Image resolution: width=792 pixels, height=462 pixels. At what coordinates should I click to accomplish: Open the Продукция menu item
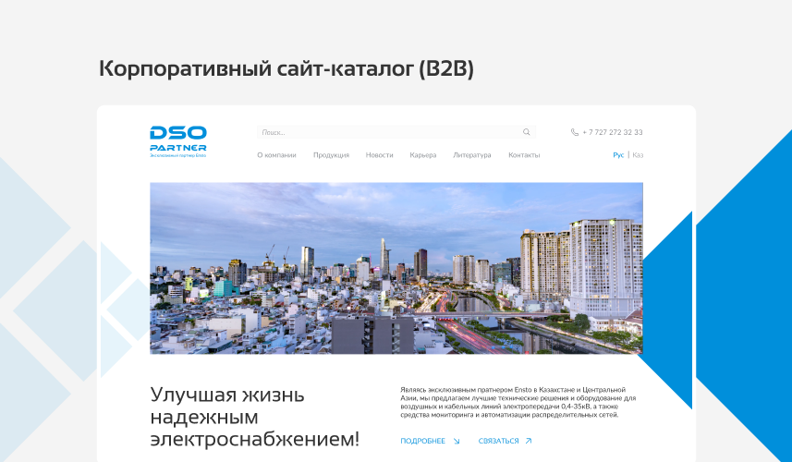(x=332, y=155)
